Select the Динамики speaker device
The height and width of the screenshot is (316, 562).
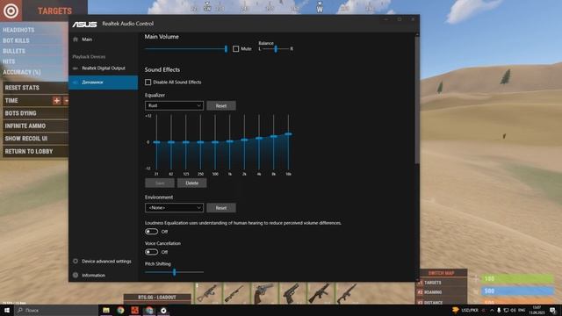click(x=104, y=82)
